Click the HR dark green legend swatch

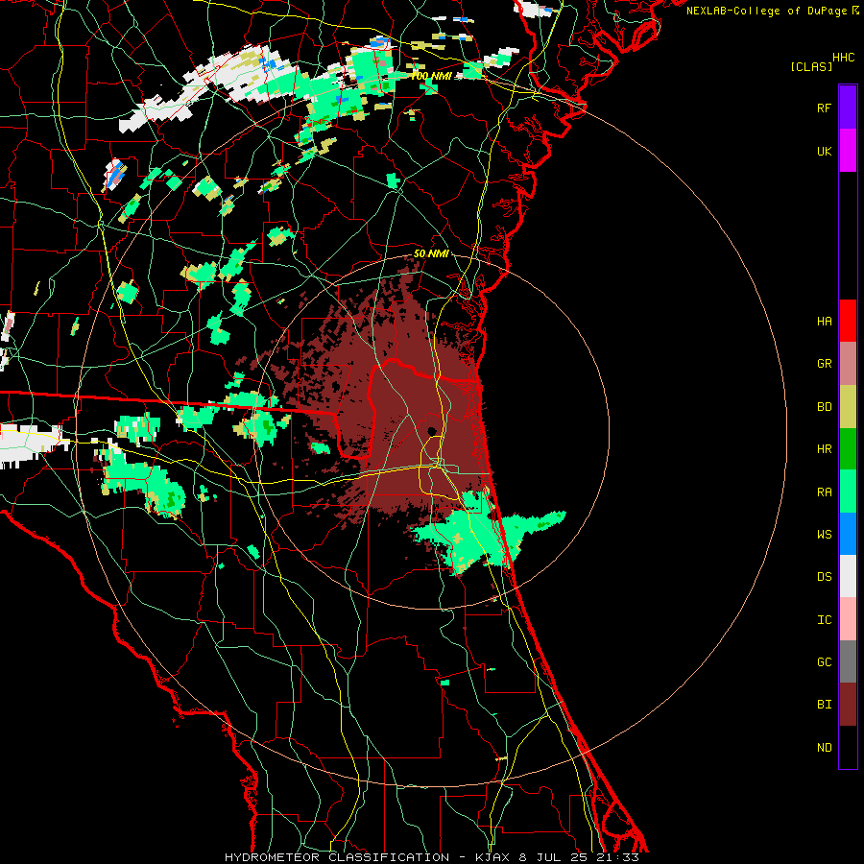point(848,449)
